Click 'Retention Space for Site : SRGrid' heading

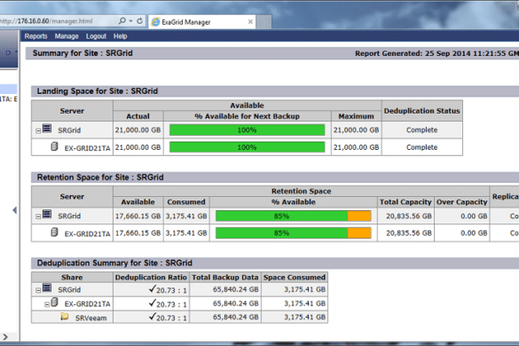(100, 177)
